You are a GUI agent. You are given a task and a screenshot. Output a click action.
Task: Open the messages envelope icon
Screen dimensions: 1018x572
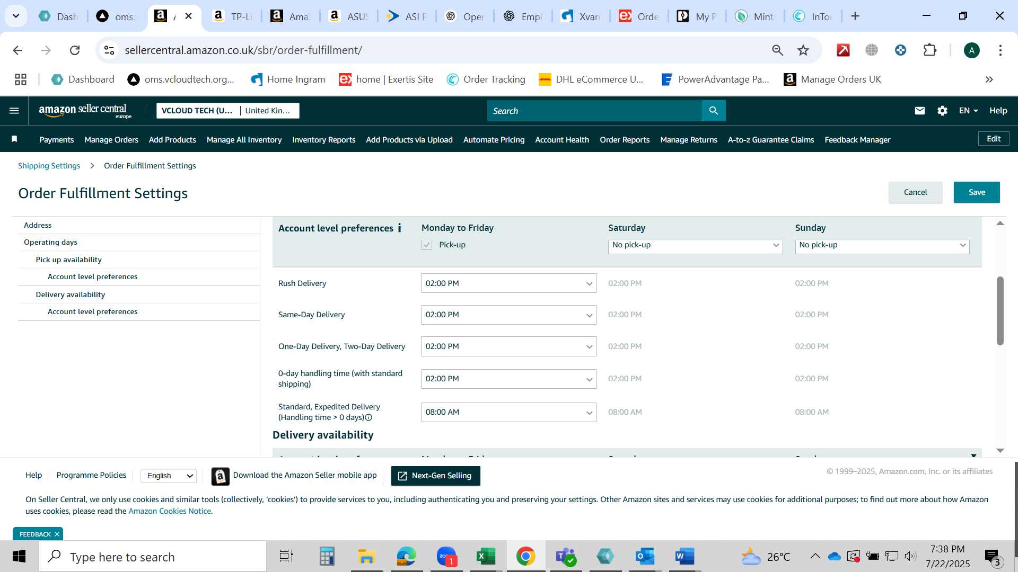pyautogui.click(x=920, y=111)
